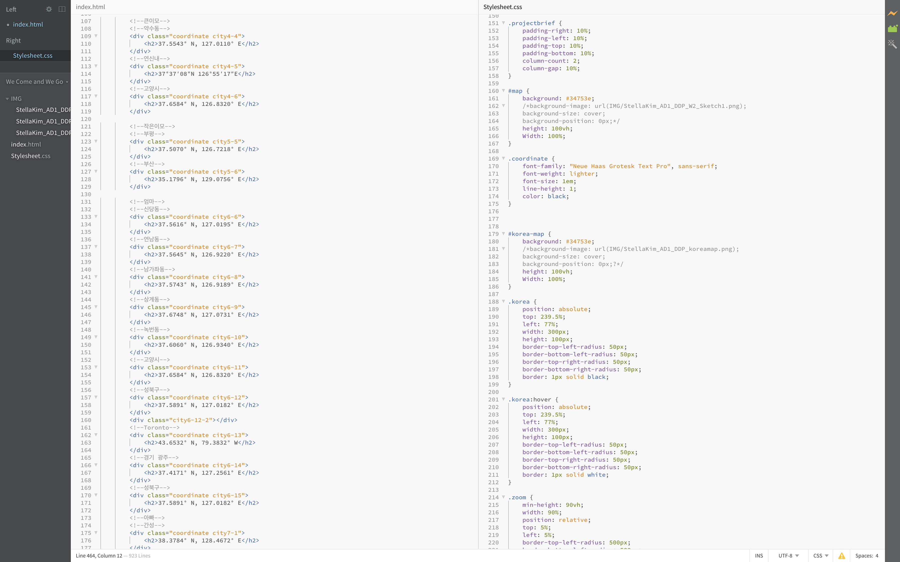The width and height of the screenshot is (900, 562).
Task: Fold the .coordinate CSS rule
Action: tap(503, 158)
